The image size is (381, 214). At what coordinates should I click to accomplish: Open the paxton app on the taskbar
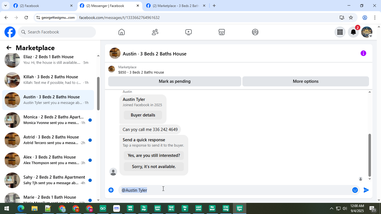[x=157, y=208]
